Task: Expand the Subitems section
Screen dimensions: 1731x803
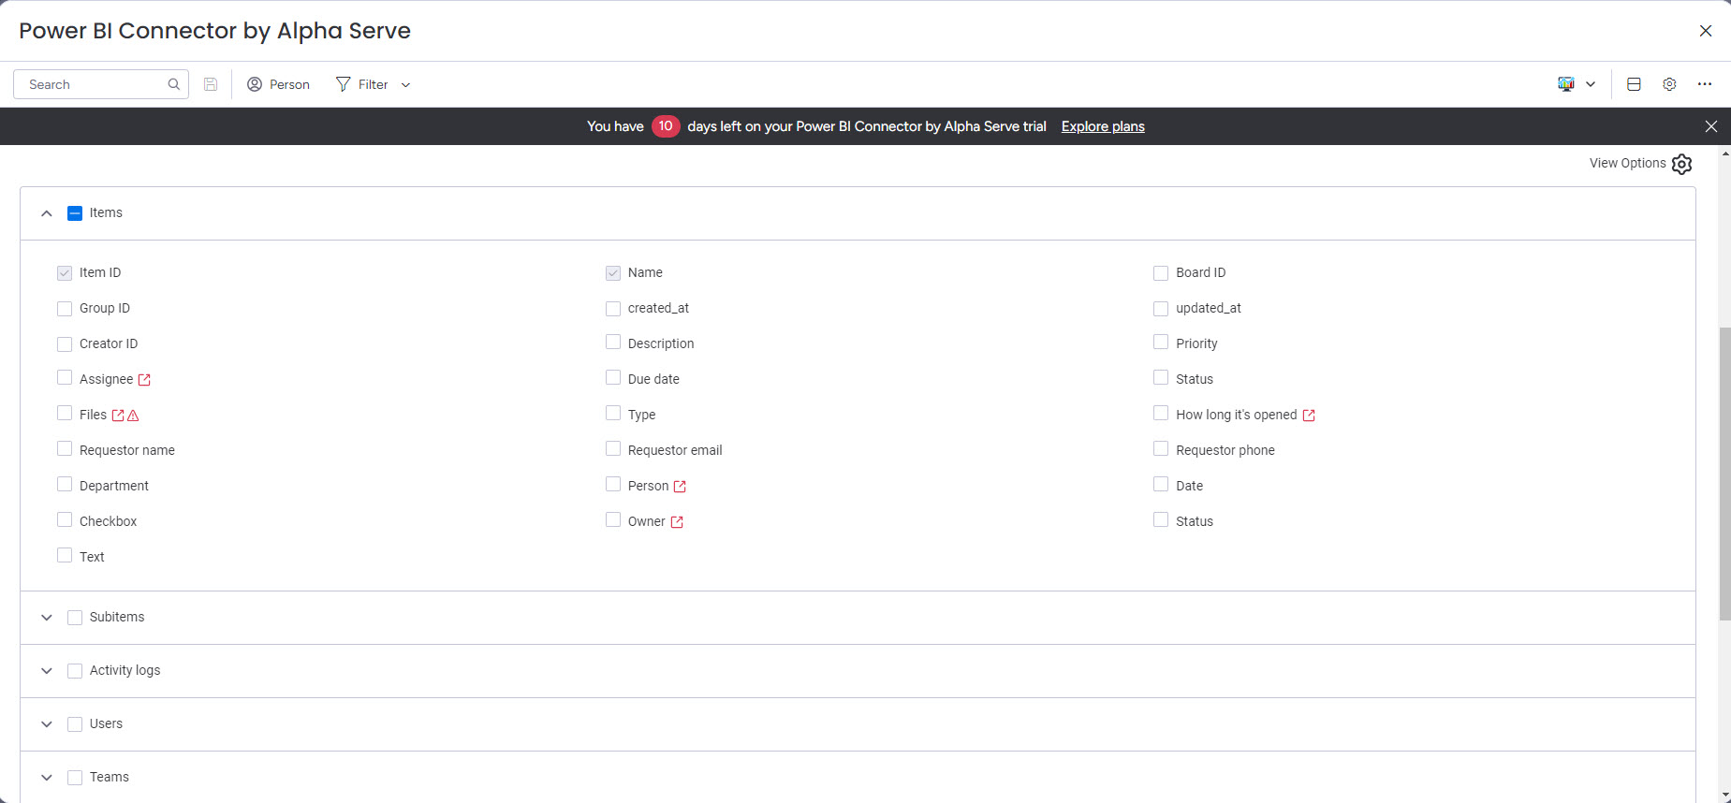Action: [47, 618]
